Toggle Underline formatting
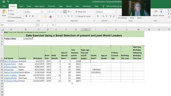171x96 pixels. (33, 16)
